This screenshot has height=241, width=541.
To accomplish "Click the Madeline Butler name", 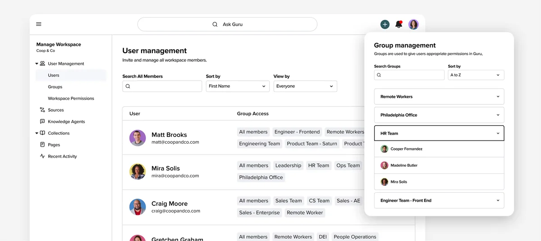I will [x=404, y=165].
